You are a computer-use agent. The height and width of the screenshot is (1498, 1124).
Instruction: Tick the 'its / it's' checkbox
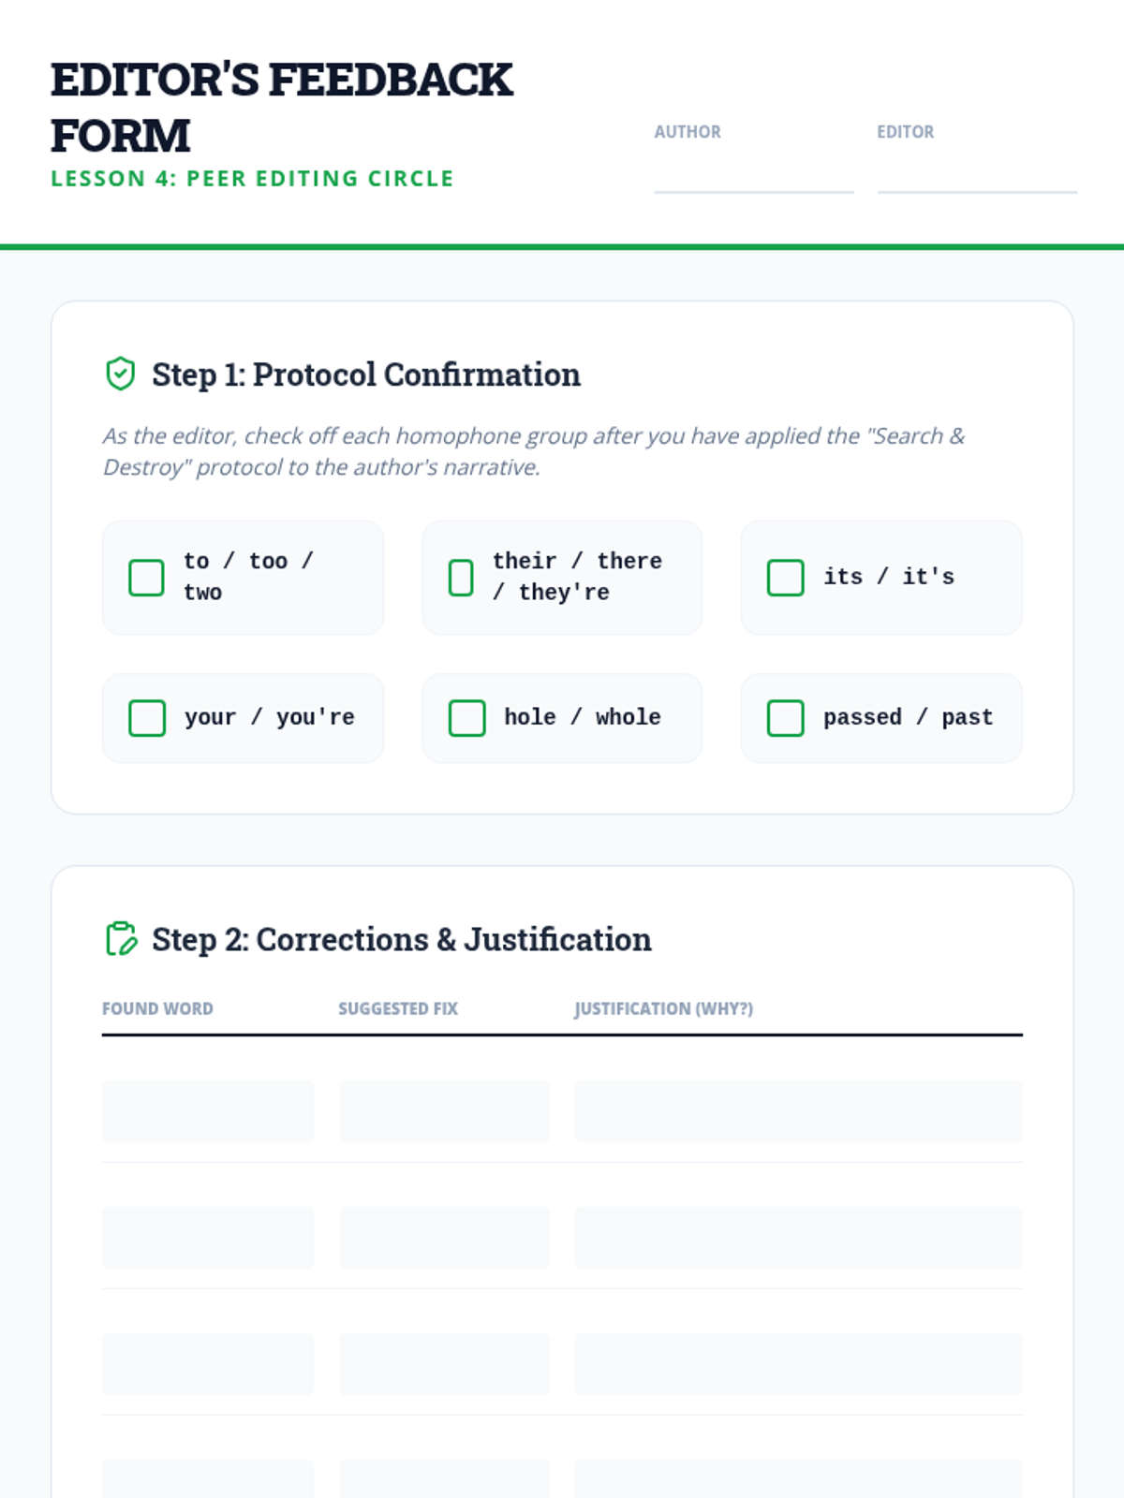coord(785,578)
